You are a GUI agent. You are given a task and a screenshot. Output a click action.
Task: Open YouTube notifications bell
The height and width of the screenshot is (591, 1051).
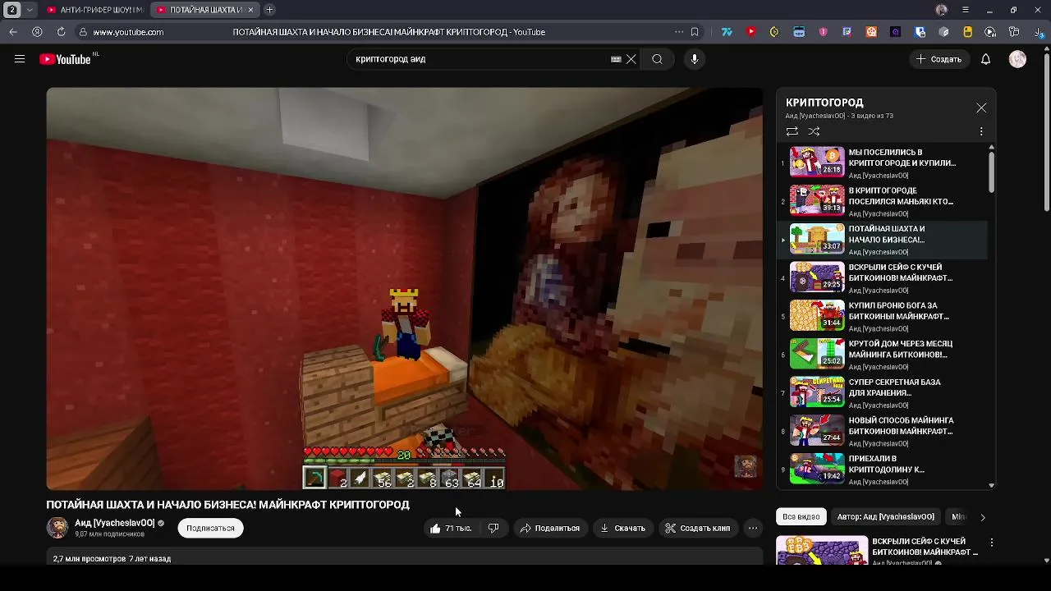(x=986, y=59)
